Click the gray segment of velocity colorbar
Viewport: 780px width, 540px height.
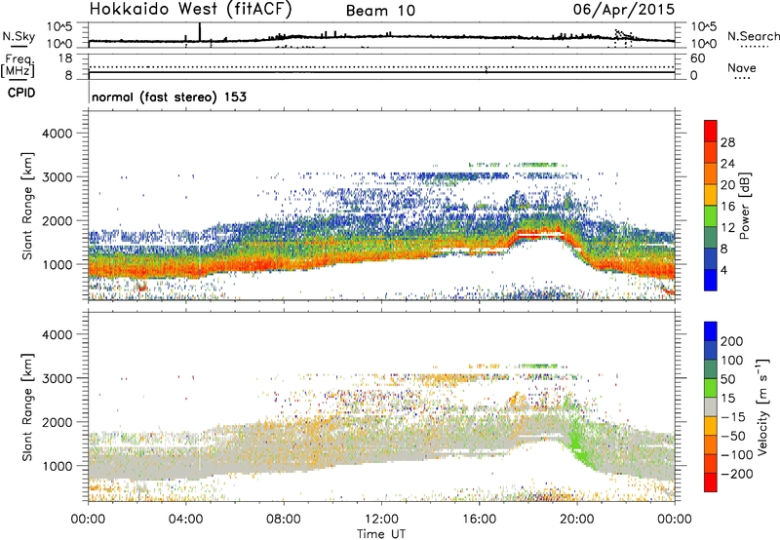coord(711,406)
